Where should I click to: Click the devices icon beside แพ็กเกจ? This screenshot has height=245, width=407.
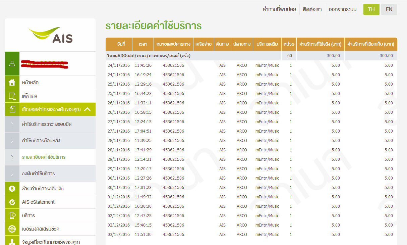click(12, 96)
